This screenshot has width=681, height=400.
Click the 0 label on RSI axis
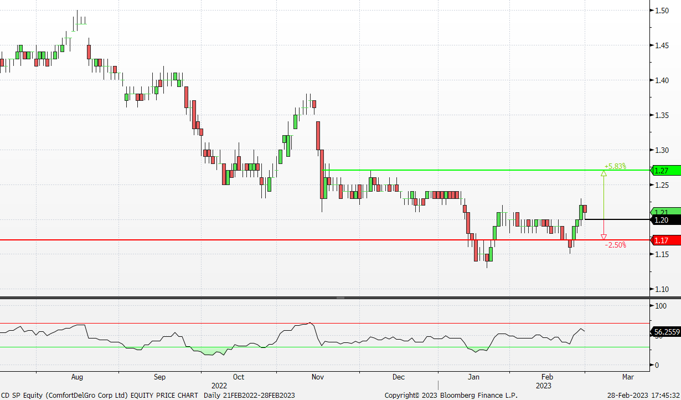(x=657, y=365)
